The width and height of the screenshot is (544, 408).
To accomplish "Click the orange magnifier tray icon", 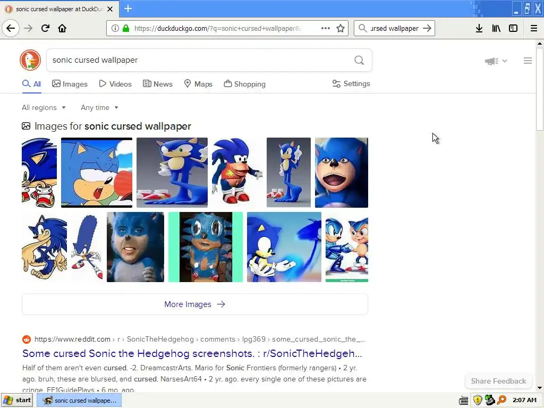I will coord(501,400).
